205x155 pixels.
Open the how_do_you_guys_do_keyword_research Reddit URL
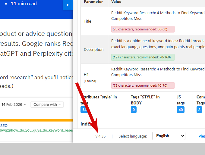click(36, 130)
